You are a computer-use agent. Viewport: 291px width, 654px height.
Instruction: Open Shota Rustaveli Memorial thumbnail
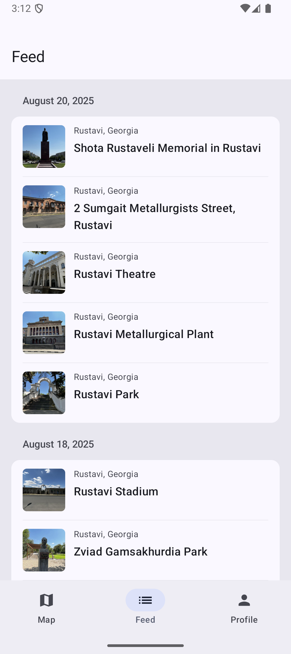pos(44,147)
